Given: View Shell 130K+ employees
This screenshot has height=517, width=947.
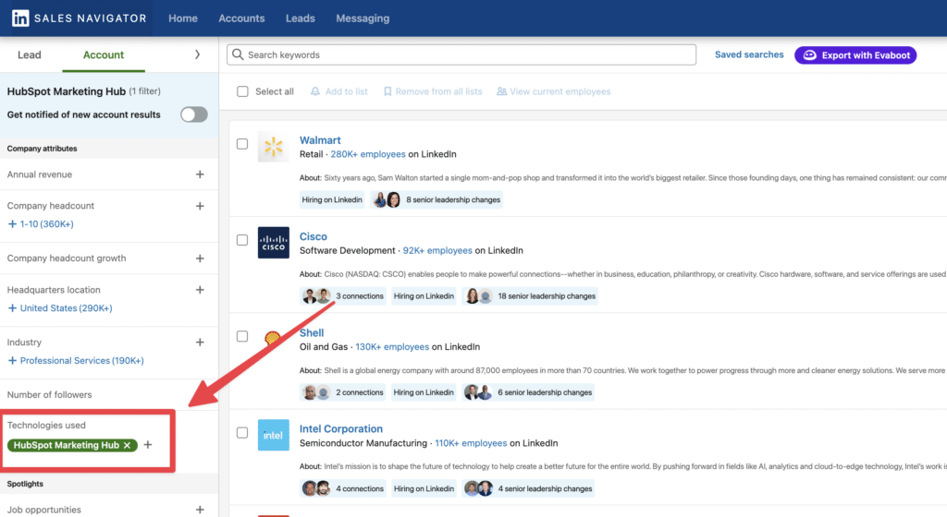Looking at the screenshot, I should 392,347.
